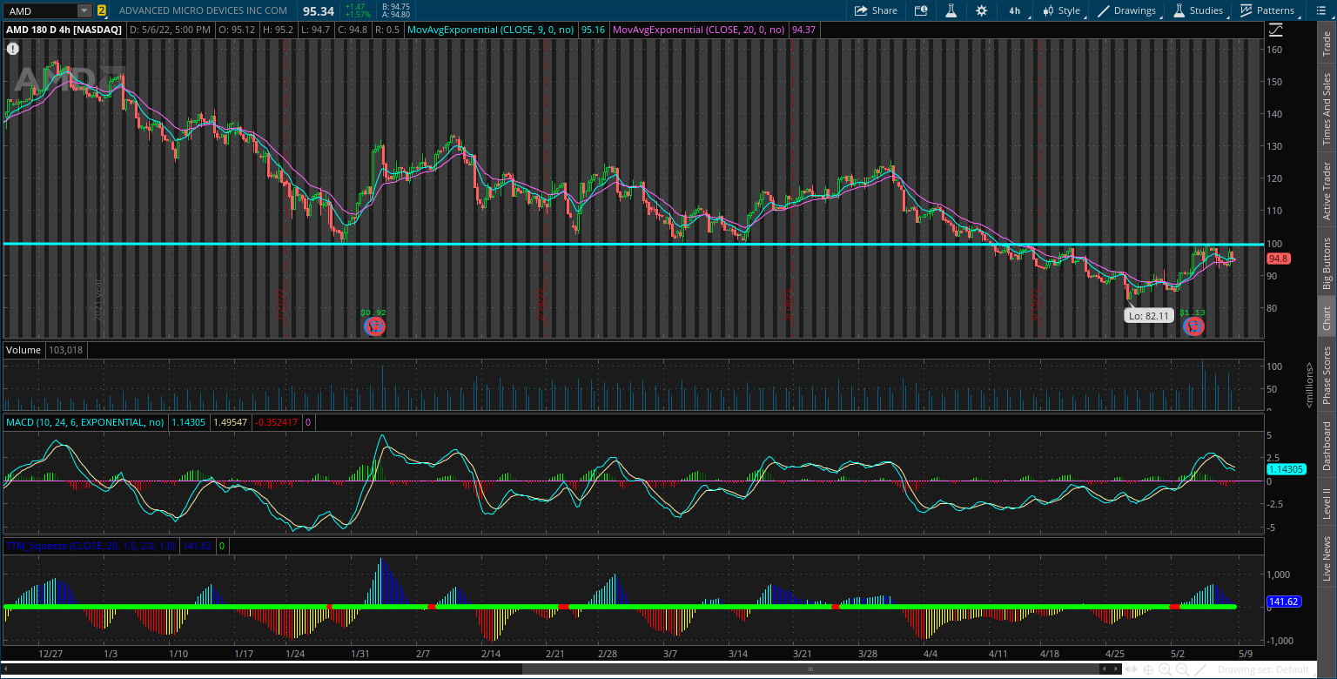Click the TTM_Squeeze study label
The width and height of the screenshot is (1337, 679).
pos(91,546)
